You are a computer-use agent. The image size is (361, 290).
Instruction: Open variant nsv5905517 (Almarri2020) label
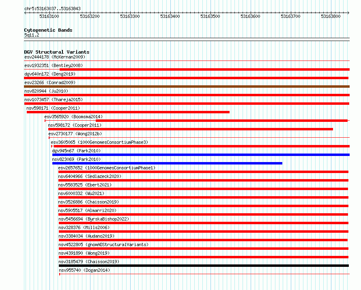[87, 210]
